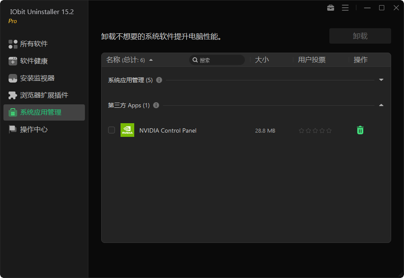Select 浏览器扩展插件 in the sidebar
404x278 pixels.
pyautogui.click(x=13, y=95)
